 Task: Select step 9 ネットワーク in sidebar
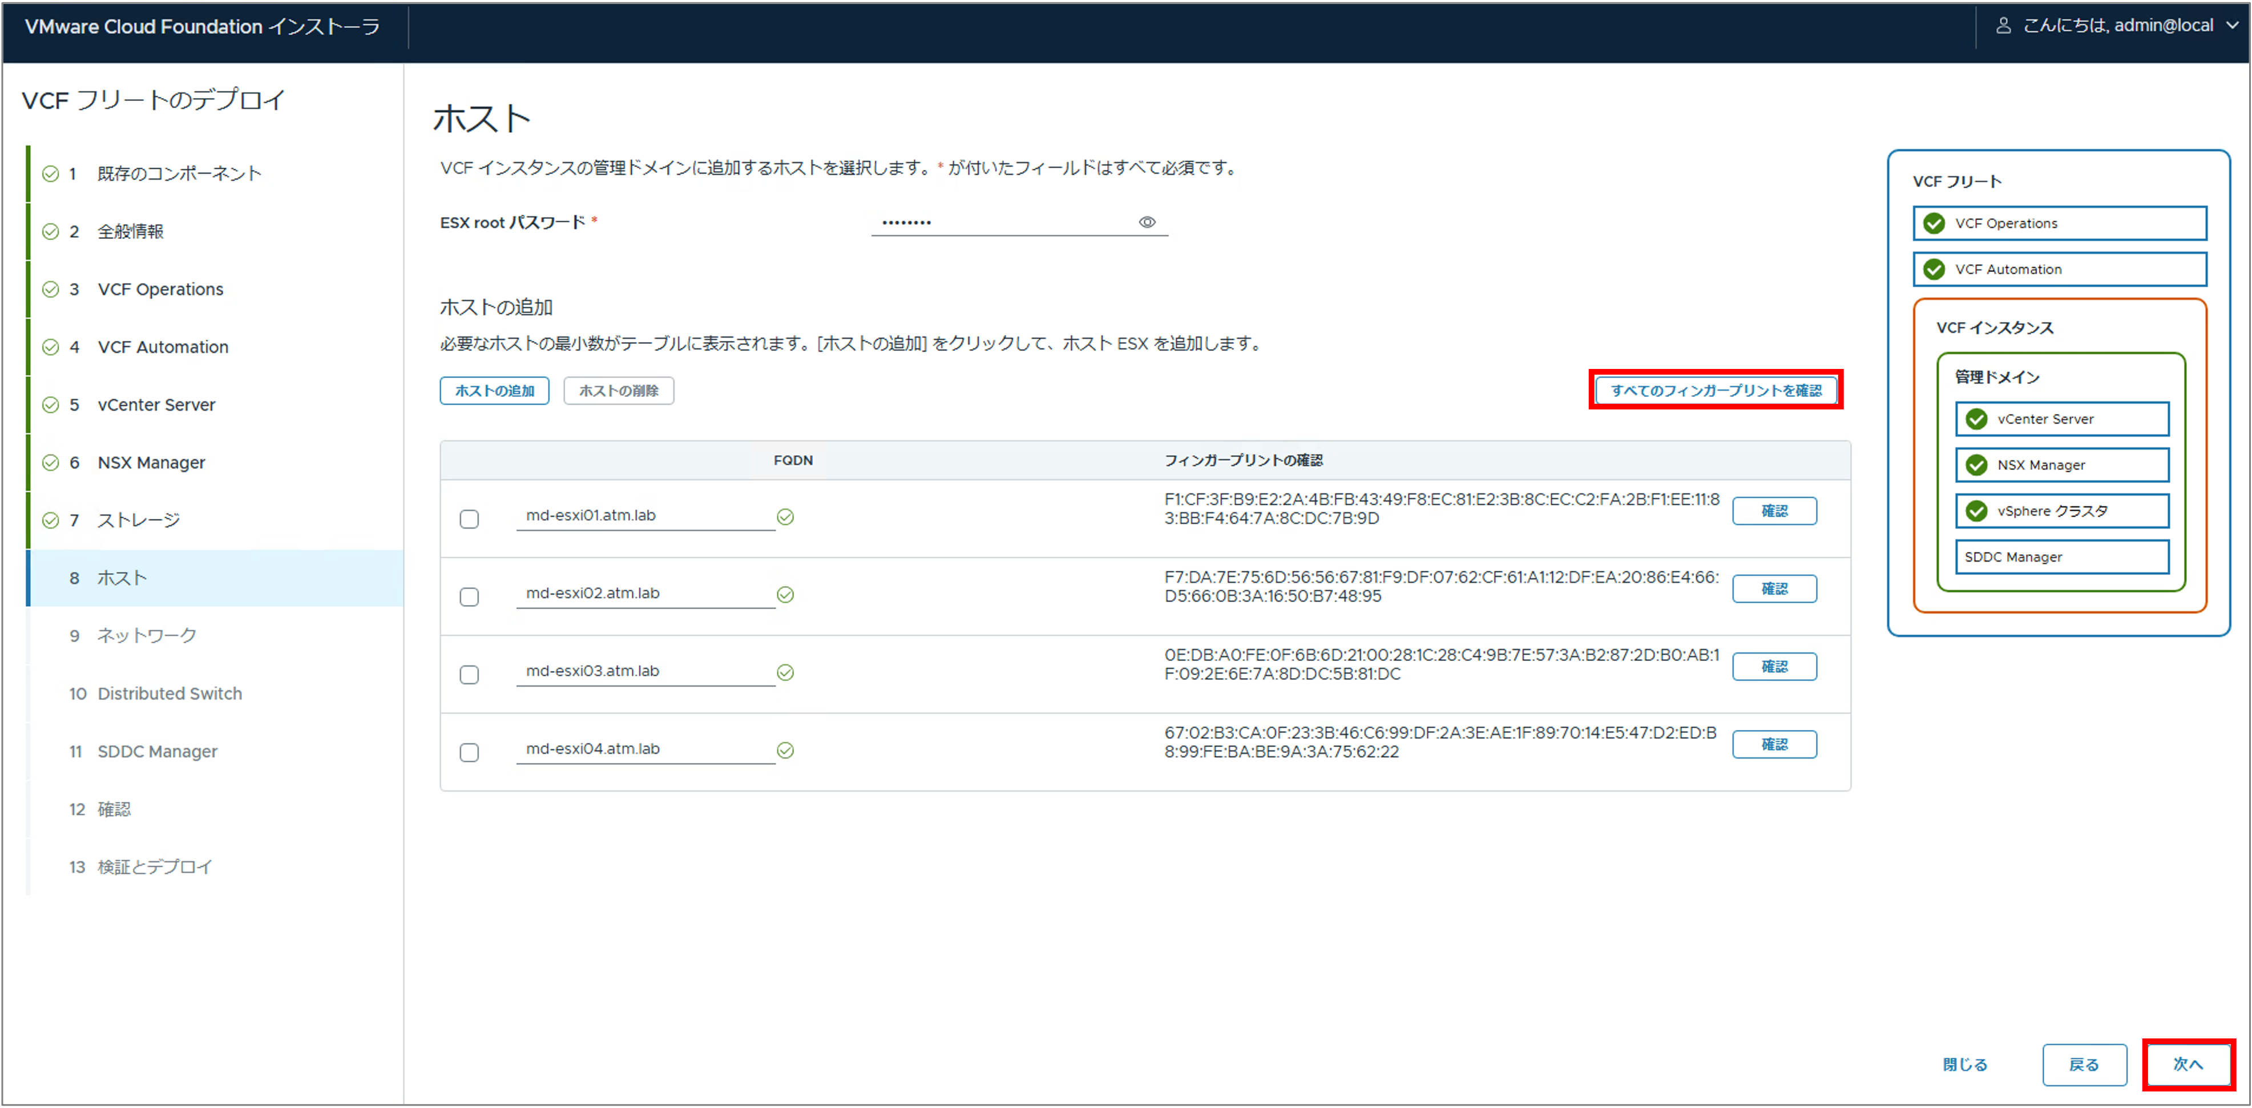pos(215,635)
